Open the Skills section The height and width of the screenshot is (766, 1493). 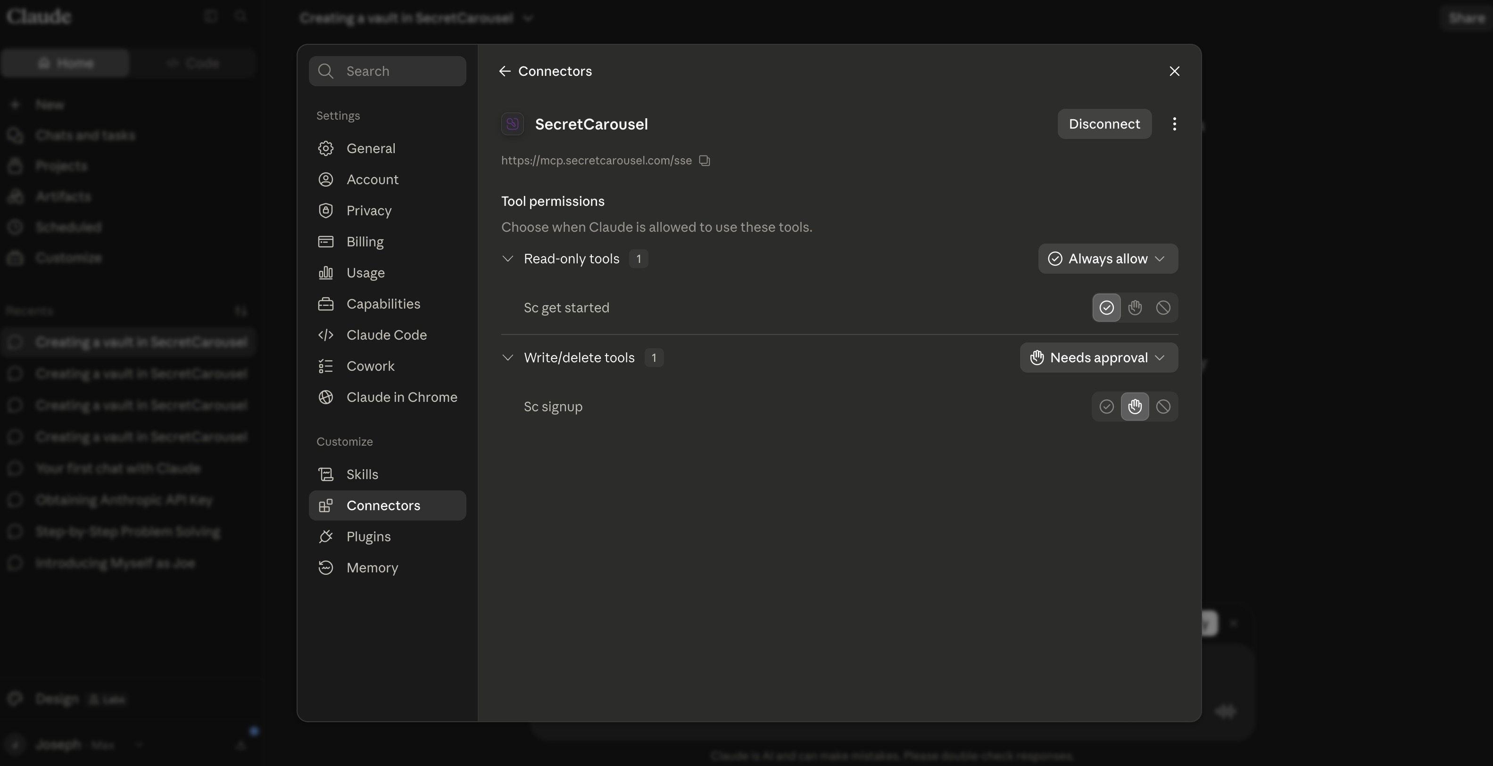pyautogui.click(x=387, y=474)
